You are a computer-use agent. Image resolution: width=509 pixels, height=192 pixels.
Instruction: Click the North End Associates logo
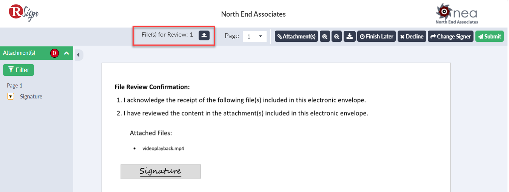pos(457,14)
